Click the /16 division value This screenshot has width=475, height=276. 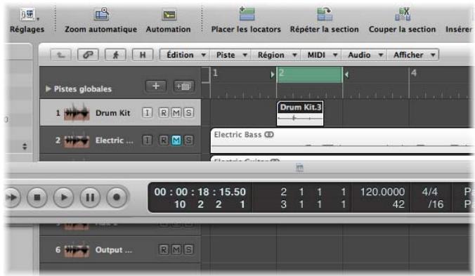point(436,204)
